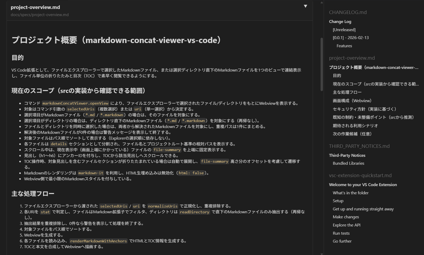Open Third-Party Notices TOC entry
The image size is (424, 255).
(347, 155)
